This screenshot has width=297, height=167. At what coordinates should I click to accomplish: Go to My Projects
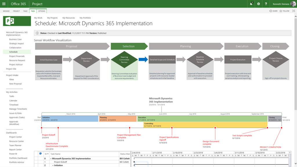[52, 18]
